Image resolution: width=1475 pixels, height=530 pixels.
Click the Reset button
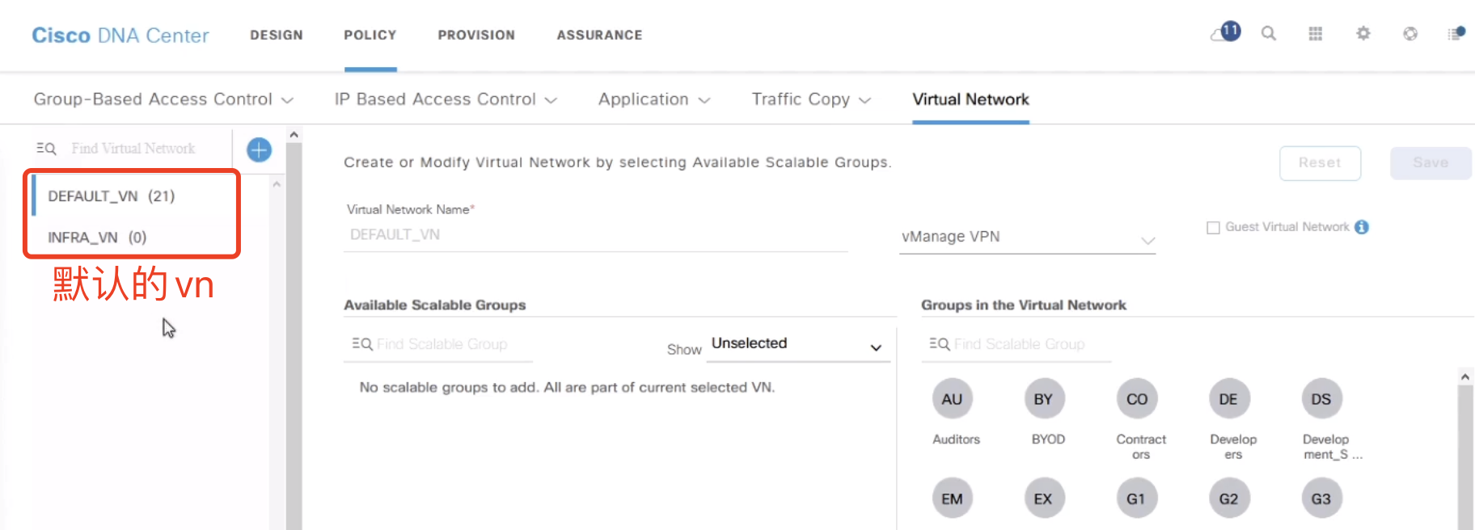[x=1320, y=163]
